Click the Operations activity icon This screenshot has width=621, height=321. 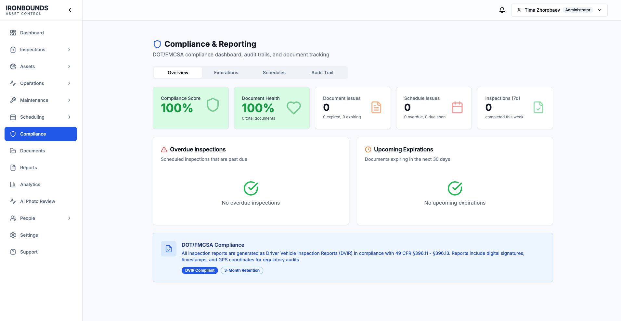(13, 83)
